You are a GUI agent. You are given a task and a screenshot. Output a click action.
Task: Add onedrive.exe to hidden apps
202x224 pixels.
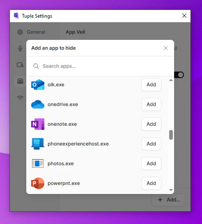(151, 104)
